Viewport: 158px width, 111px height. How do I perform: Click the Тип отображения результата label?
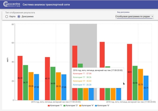[20, 13]
